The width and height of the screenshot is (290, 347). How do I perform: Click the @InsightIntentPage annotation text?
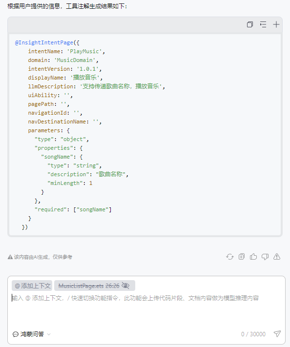(x=44, y=42)
